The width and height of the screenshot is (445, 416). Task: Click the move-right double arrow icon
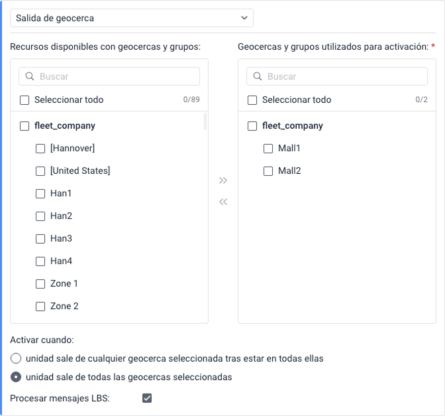[223, 180]
